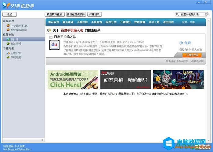Select the 软件站 globe icon

click(8, 40)
